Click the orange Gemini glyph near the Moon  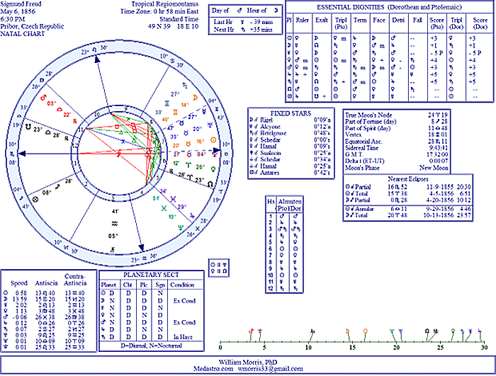(x=175, y=113)
